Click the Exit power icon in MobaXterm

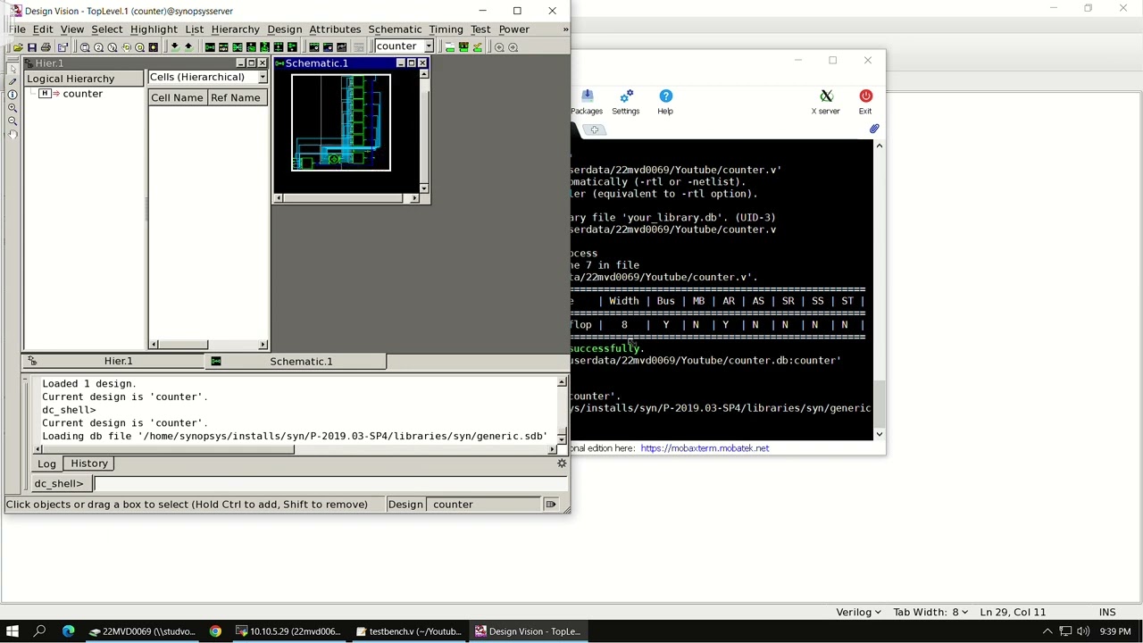tap(865, 102)
